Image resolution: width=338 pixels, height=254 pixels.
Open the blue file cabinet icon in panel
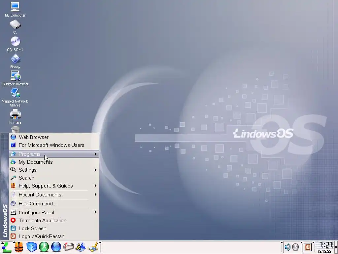tap(31, 247)
